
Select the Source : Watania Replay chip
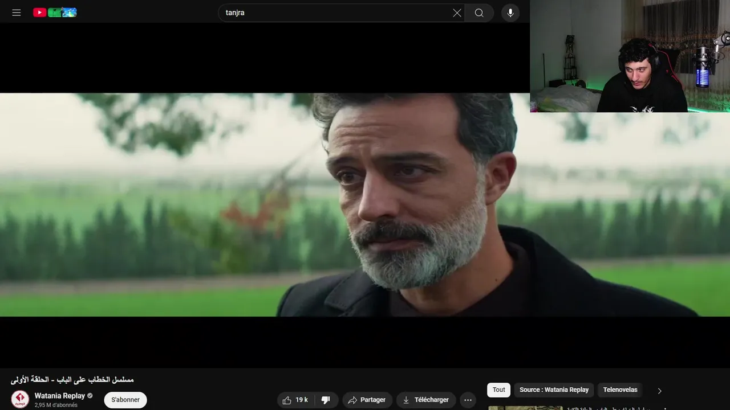point(554,390)
